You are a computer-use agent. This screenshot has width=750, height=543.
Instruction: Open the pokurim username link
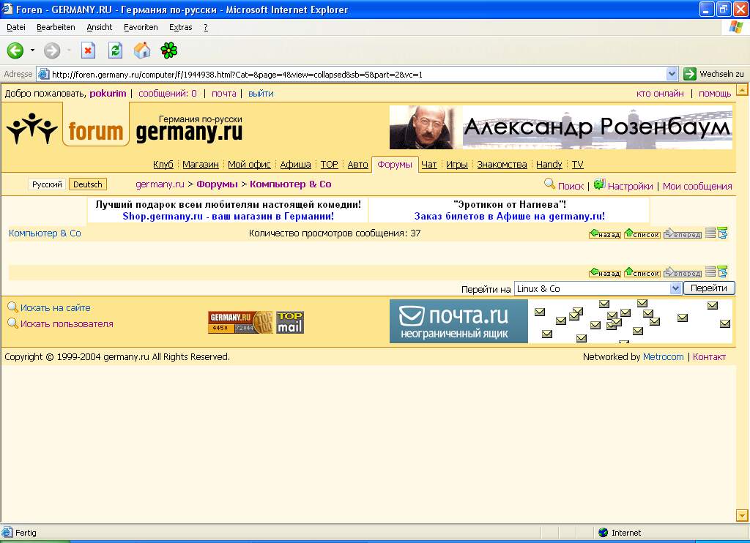coord(108,93)
